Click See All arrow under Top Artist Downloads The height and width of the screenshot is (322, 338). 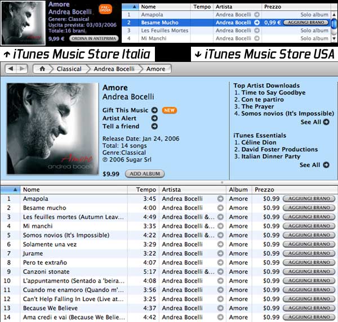click(326, 122)
